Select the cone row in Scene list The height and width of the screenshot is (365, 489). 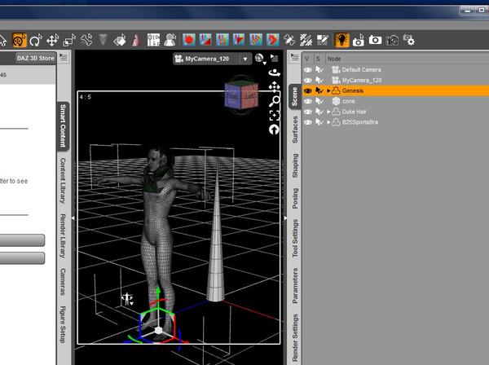tap(395, 101)
